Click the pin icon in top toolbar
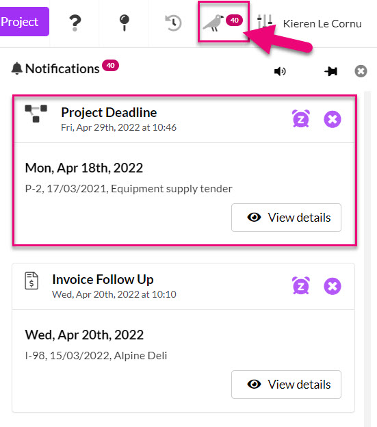This screenshot has width=377, height=427. [x=124, y=23]
